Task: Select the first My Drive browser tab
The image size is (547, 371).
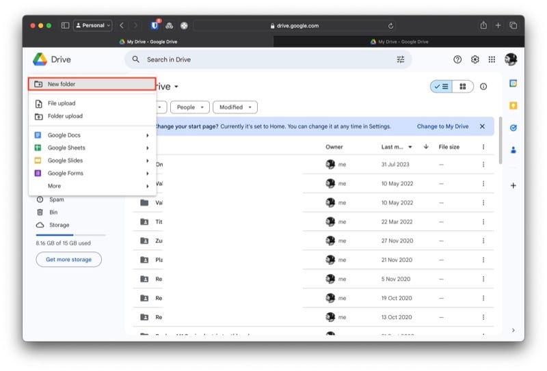Action: coord(148,42)
